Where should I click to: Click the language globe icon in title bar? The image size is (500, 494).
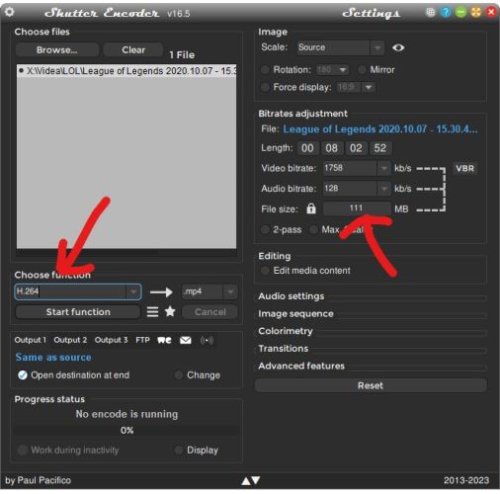click(x=430, y=13)
